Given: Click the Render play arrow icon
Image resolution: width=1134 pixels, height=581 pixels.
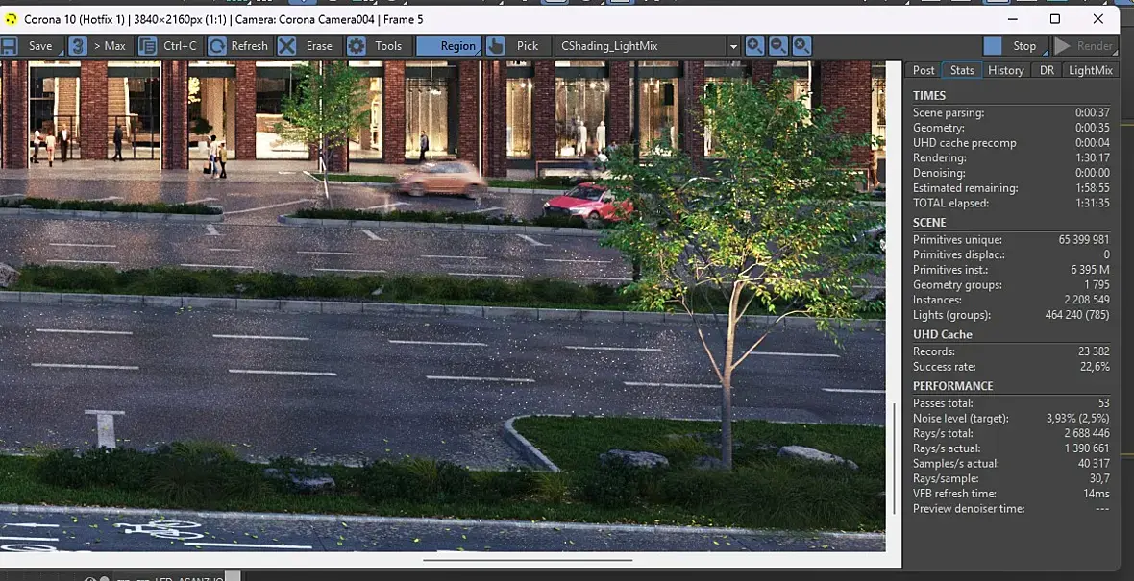Looking at the screenshot, I should click(1062, 46).
